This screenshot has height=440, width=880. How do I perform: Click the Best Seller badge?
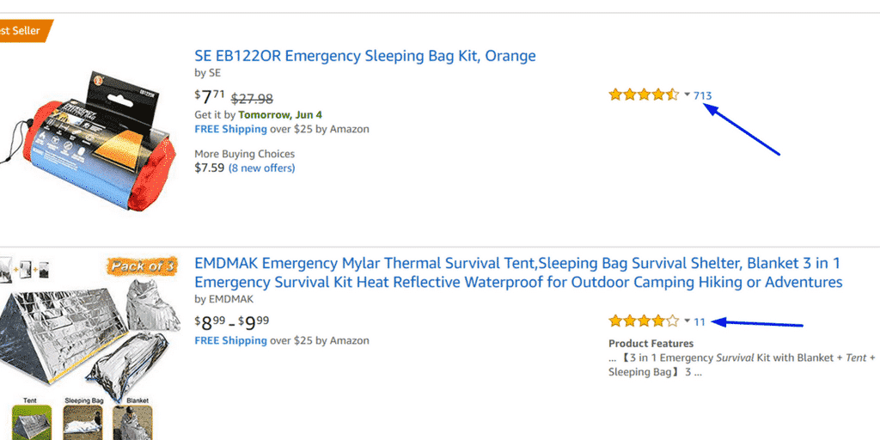coord(25,30)
